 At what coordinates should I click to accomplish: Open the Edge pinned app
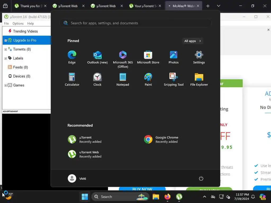point(72,57)
